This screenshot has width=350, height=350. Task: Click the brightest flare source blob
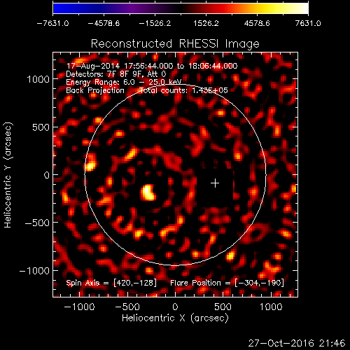tap(148, 192)
